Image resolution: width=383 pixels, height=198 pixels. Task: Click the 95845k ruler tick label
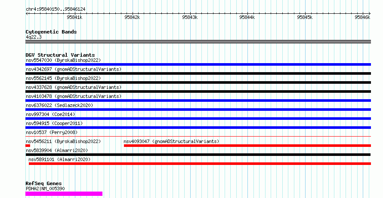tap(305, 17)
